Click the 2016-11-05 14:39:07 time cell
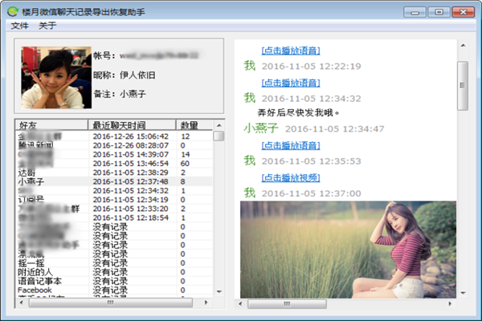 (131, 154)
